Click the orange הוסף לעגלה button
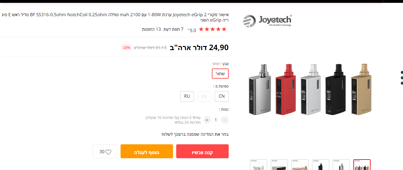403x170 pixels. pyautogui.click(x=147, y=151)
